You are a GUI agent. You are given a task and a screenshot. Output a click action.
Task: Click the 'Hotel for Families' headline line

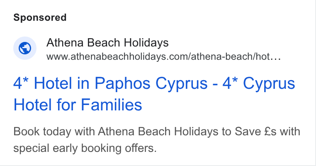78,105
